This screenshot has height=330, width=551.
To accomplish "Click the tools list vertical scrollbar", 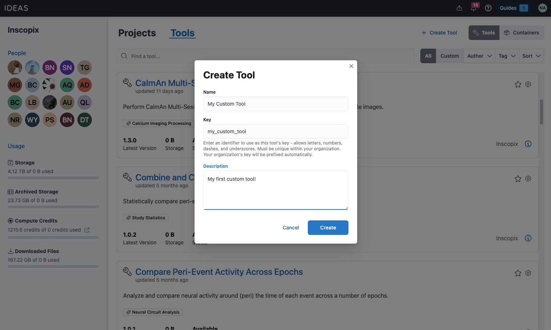I will click(541, 113).
